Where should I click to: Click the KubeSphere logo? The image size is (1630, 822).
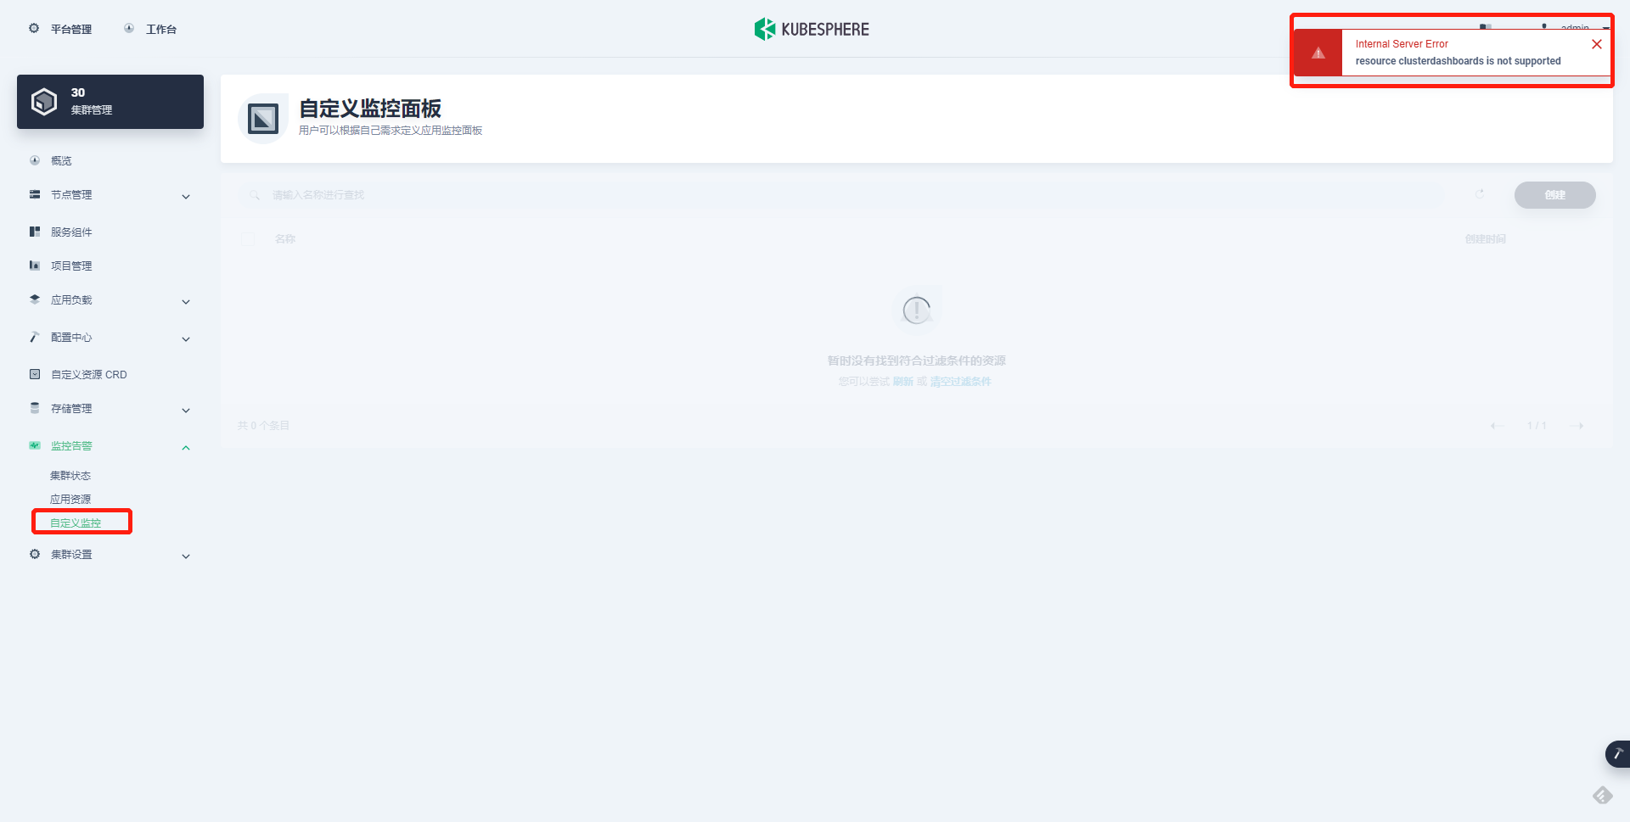812,29
